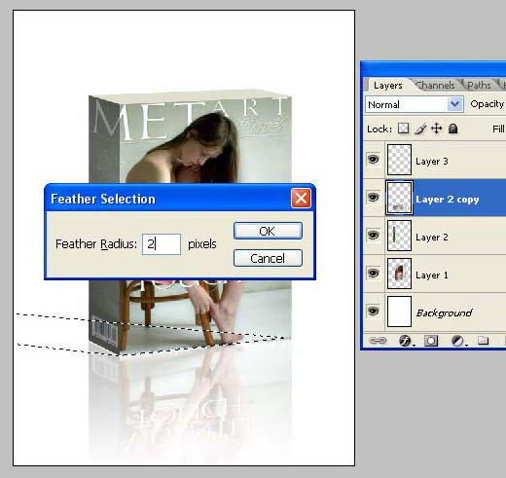This screenshot has height=478, width=506.
Task: Add a layer mask with mask icon
Action: (431, 341)
